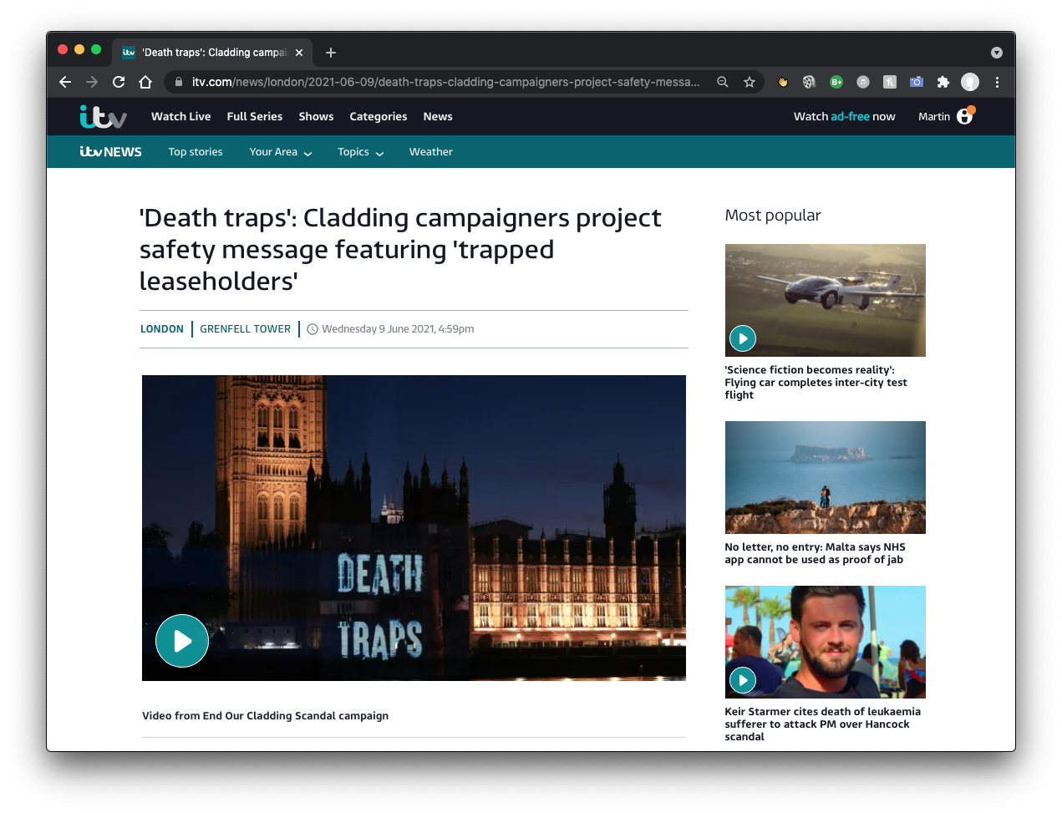Viewport: 1062px width, 813px height.
Task: Open the ITV home logo
Action: (102, 116)
